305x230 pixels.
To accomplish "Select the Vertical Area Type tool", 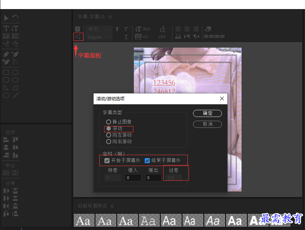I will [x=15, y=36].
